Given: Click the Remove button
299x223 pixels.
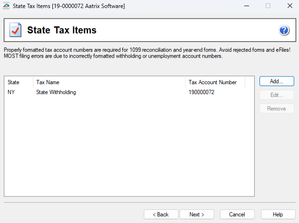Looking at the screenshot, I should pyautogui.click(x=277, y=108).
